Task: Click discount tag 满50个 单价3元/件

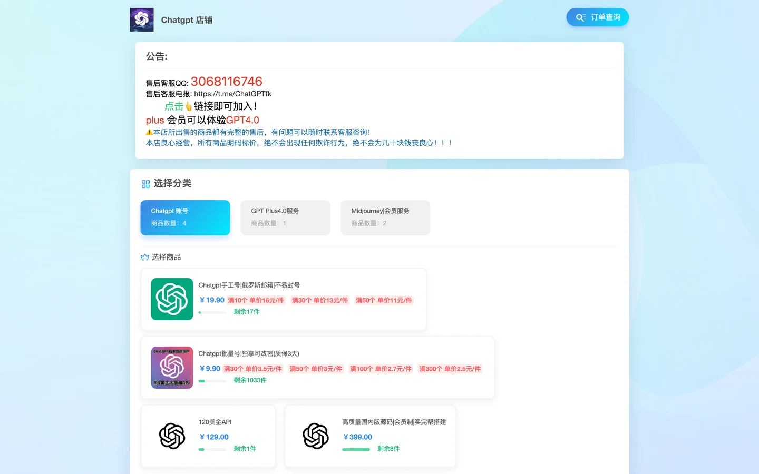Action: click(316, 369)
